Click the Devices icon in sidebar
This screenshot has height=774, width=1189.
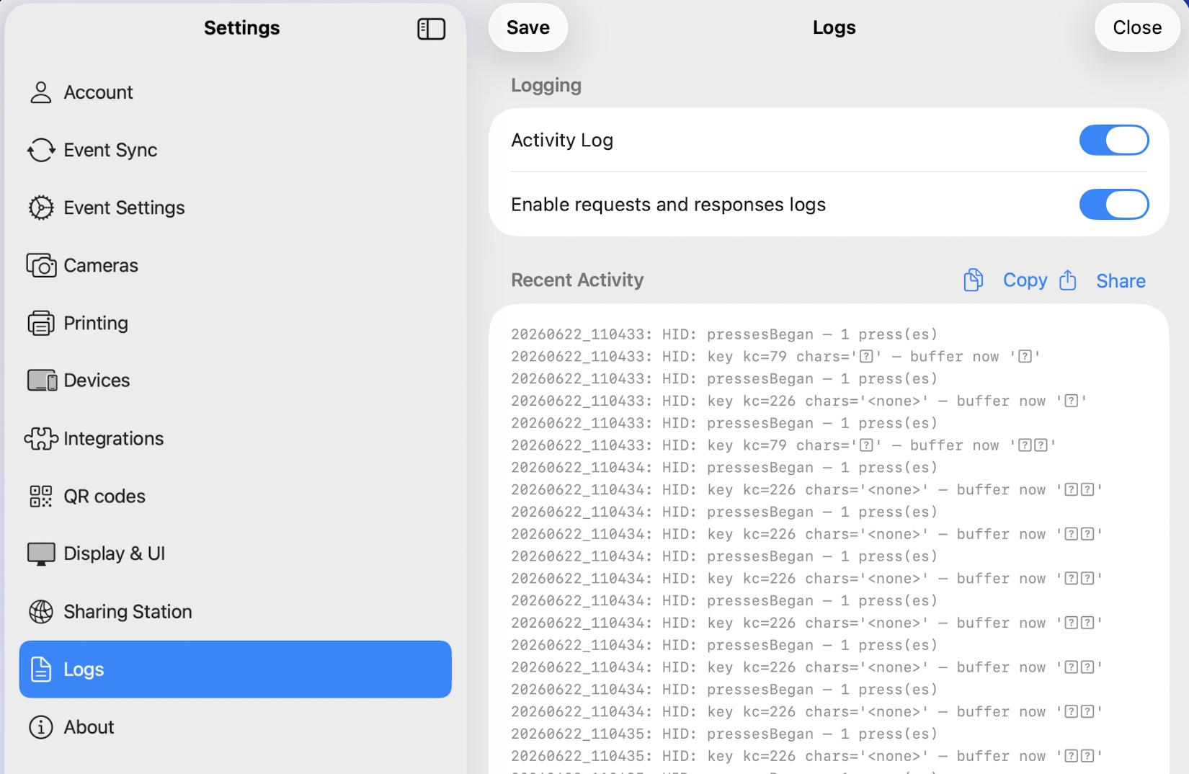tap(42, 381)
